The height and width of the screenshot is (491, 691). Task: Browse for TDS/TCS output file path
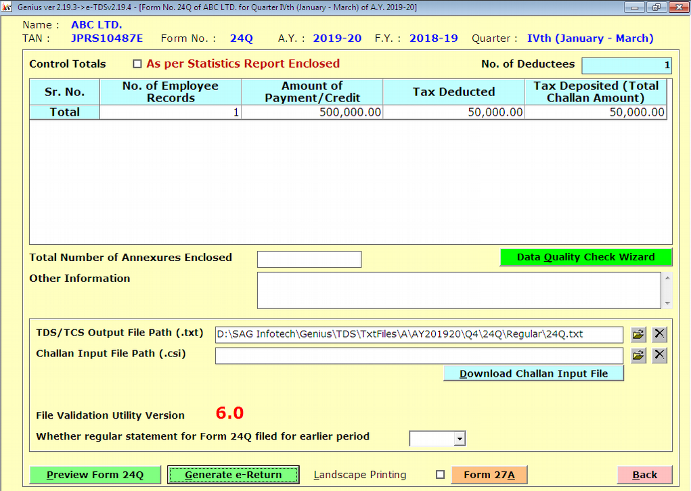(638, 334)
